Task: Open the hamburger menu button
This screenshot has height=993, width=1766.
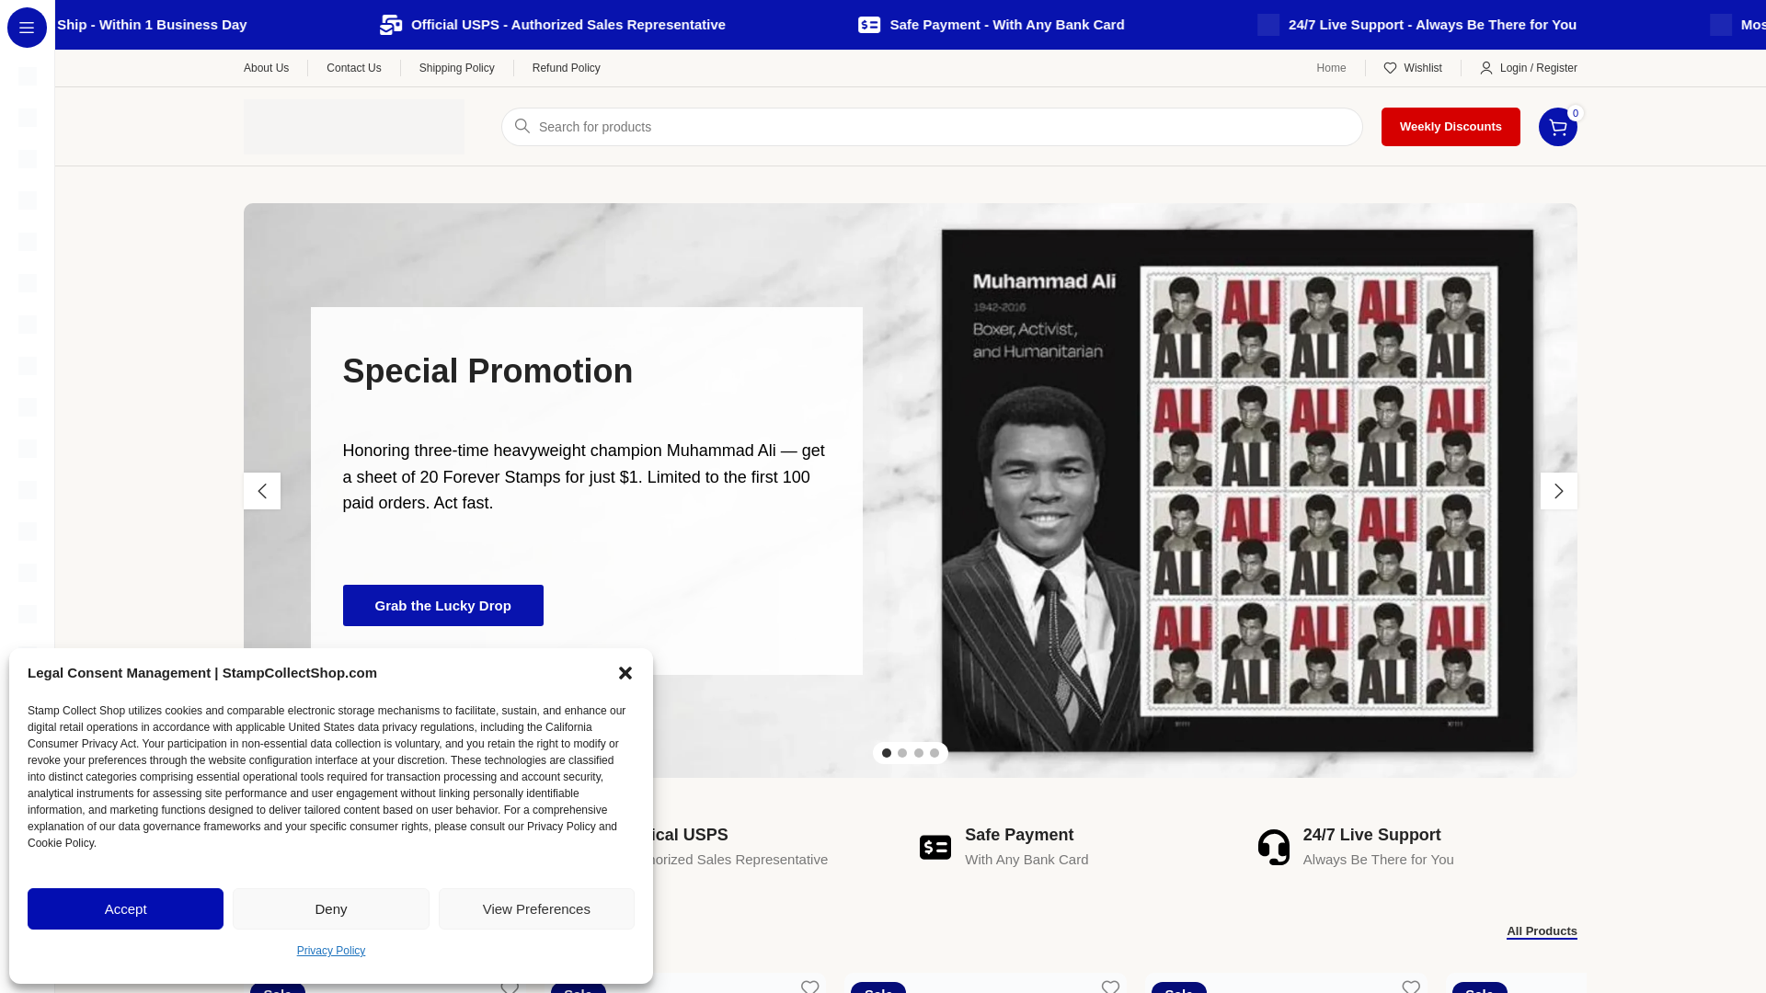Action: pos(27,28)
